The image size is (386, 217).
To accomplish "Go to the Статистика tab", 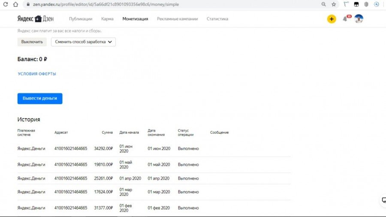I will 217,19.
